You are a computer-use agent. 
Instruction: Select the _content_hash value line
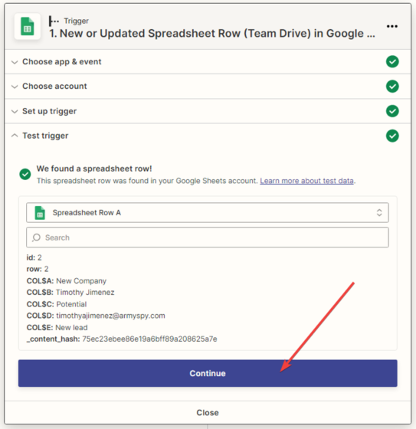click(122, 339)
